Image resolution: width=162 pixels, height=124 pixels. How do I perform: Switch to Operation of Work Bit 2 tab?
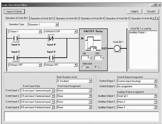[x=42, y=18]
